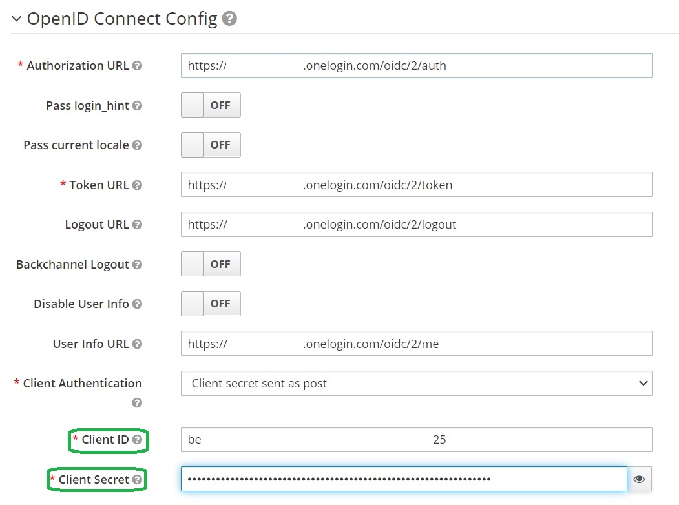Viewport: 679px width, 505px height.
Task: Open Client Authentication dropdown
Action: (416, 383)
